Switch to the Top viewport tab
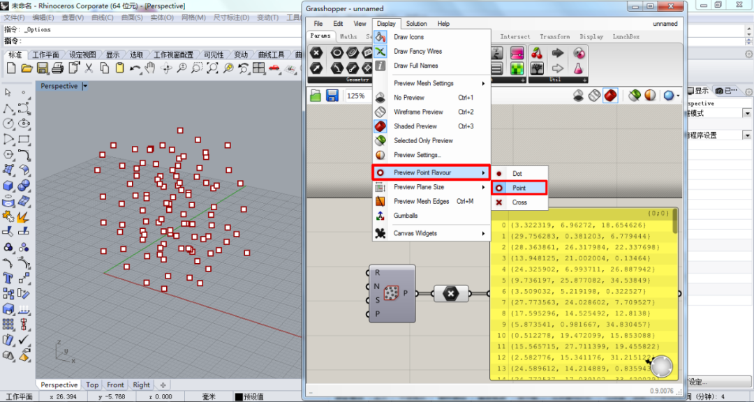The width and height of the screenshot is (754, 402). [x=92, y=385]
